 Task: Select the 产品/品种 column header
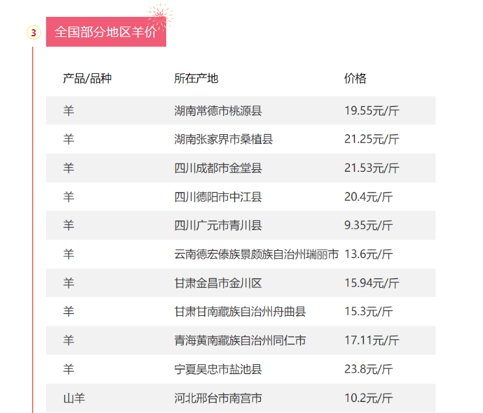tap(87, 78)
